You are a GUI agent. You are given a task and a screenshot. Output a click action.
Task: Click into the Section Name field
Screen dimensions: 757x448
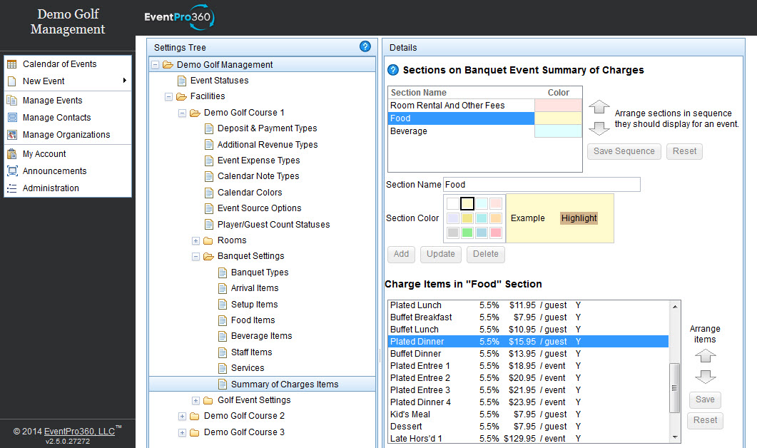pos(542,185)
